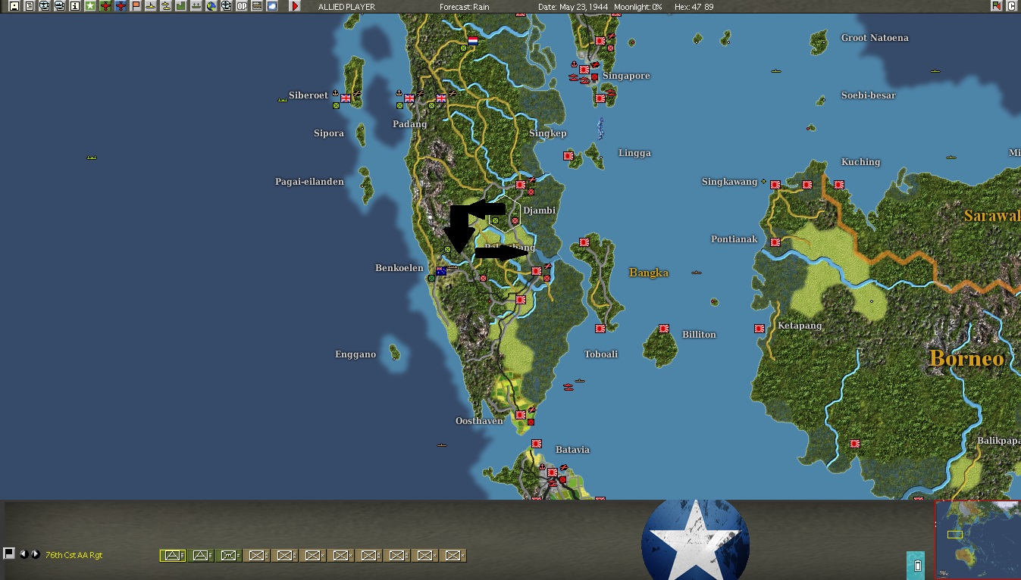Viewport: 1021px width, 580px height.
Task: Go to next unit with right arrow
Action: click(35, 554)
